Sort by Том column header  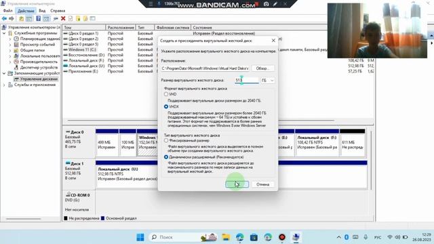(x=84, y=27)
